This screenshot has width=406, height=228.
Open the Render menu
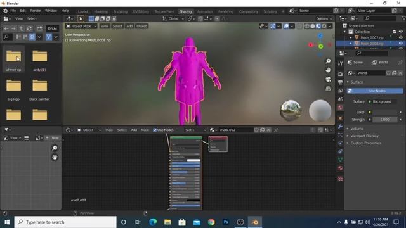(36, 11)
